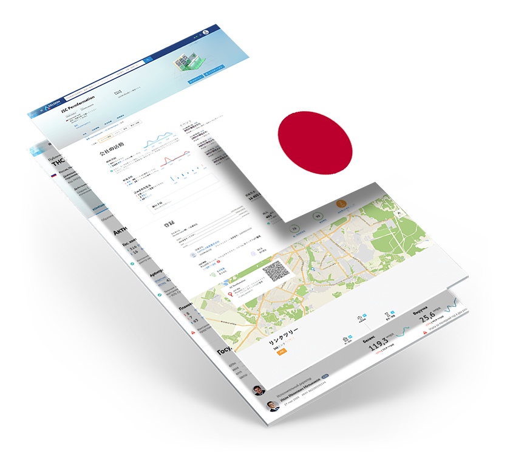Viewport: 510px width, 460px height.
Task: Click the 会社の活動 heading
Action: [111, 149]
